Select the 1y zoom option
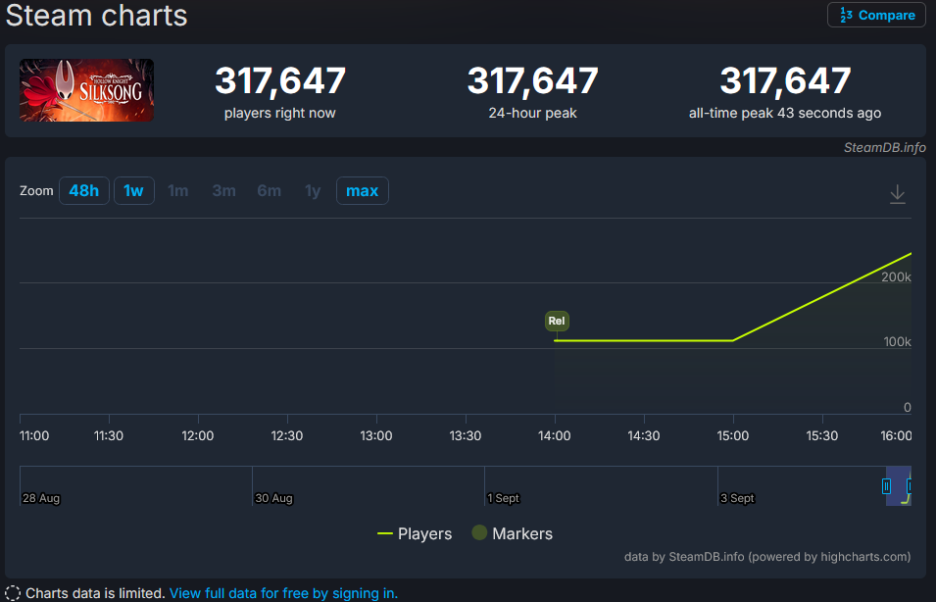Screen dimensions: 936x602 313,190
